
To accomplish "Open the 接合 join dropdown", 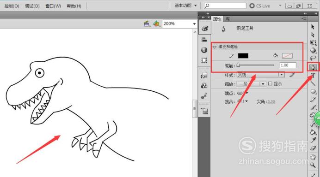I will [x=246, y=101].
